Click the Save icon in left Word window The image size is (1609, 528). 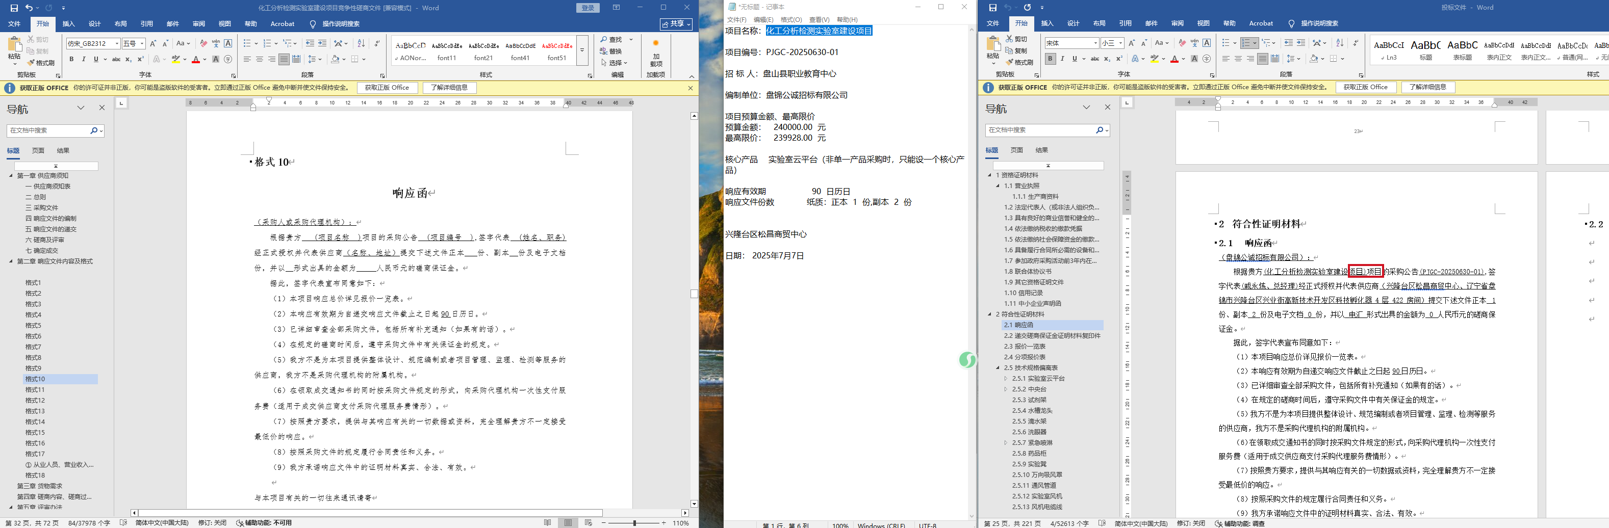point(14,8)
